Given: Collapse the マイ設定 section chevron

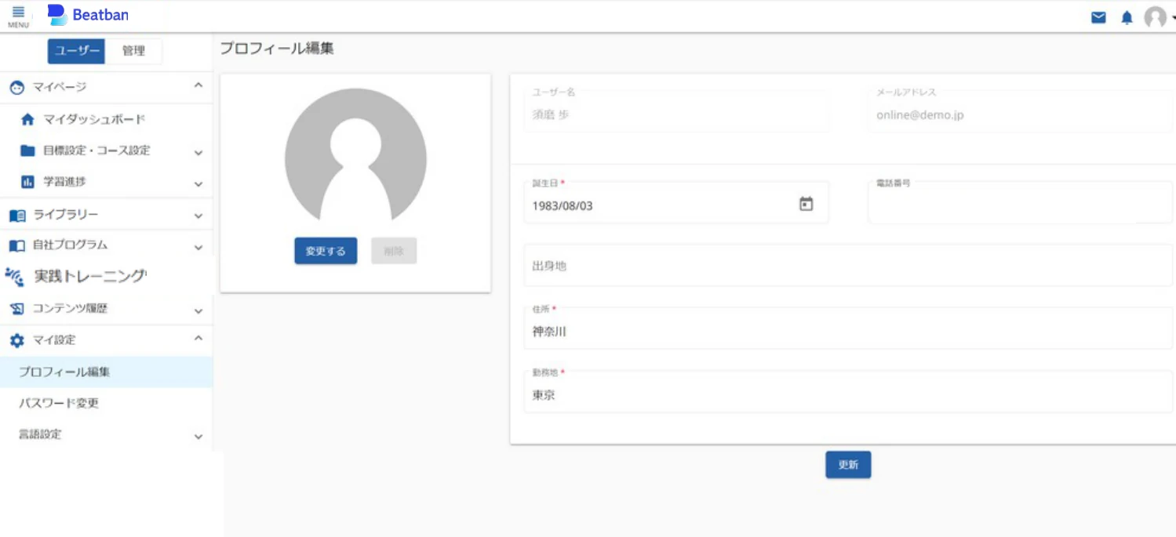Looking at the screenshot, I should 198,339.
